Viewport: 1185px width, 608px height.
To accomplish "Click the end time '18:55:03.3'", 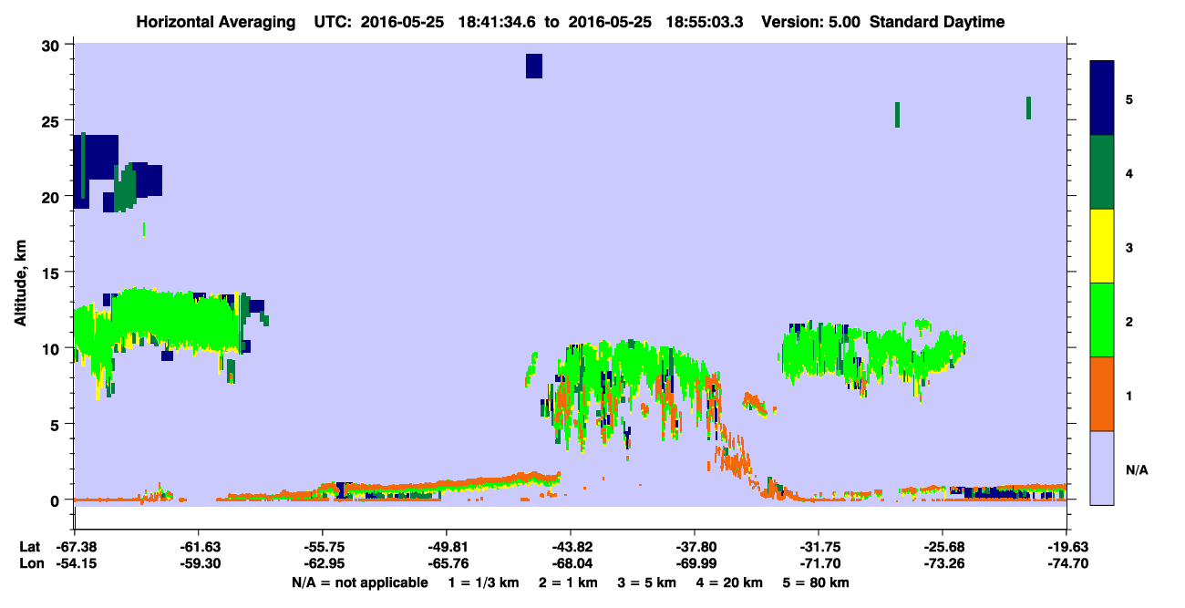I will pyautogui.click(x=706, y=22).
